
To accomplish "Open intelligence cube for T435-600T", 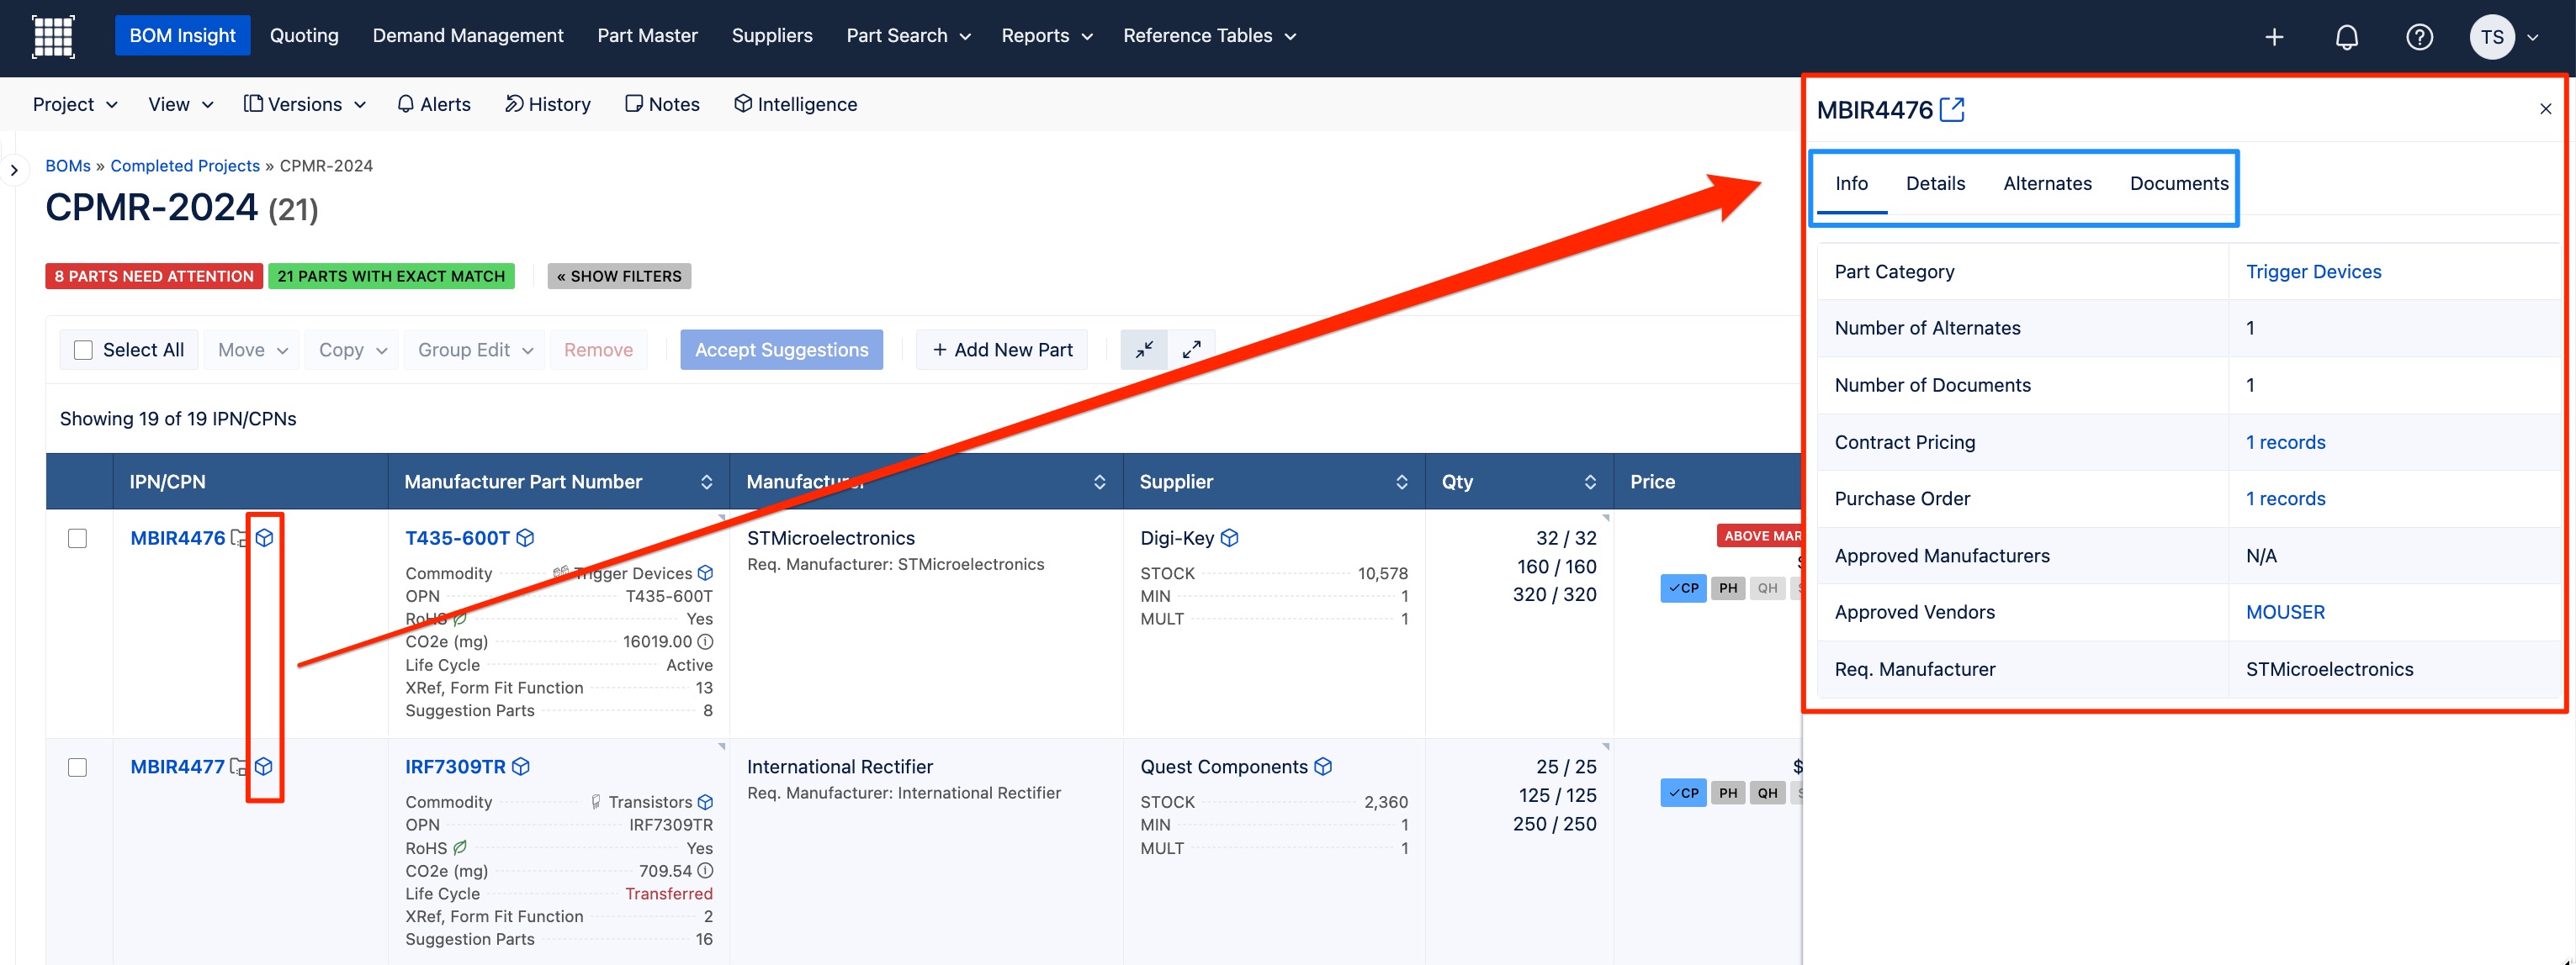I will click(525, 537).
